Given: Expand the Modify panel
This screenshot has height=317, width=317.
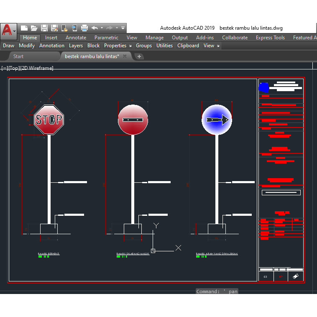Looking at the screenshot, I should click(27, 46).
